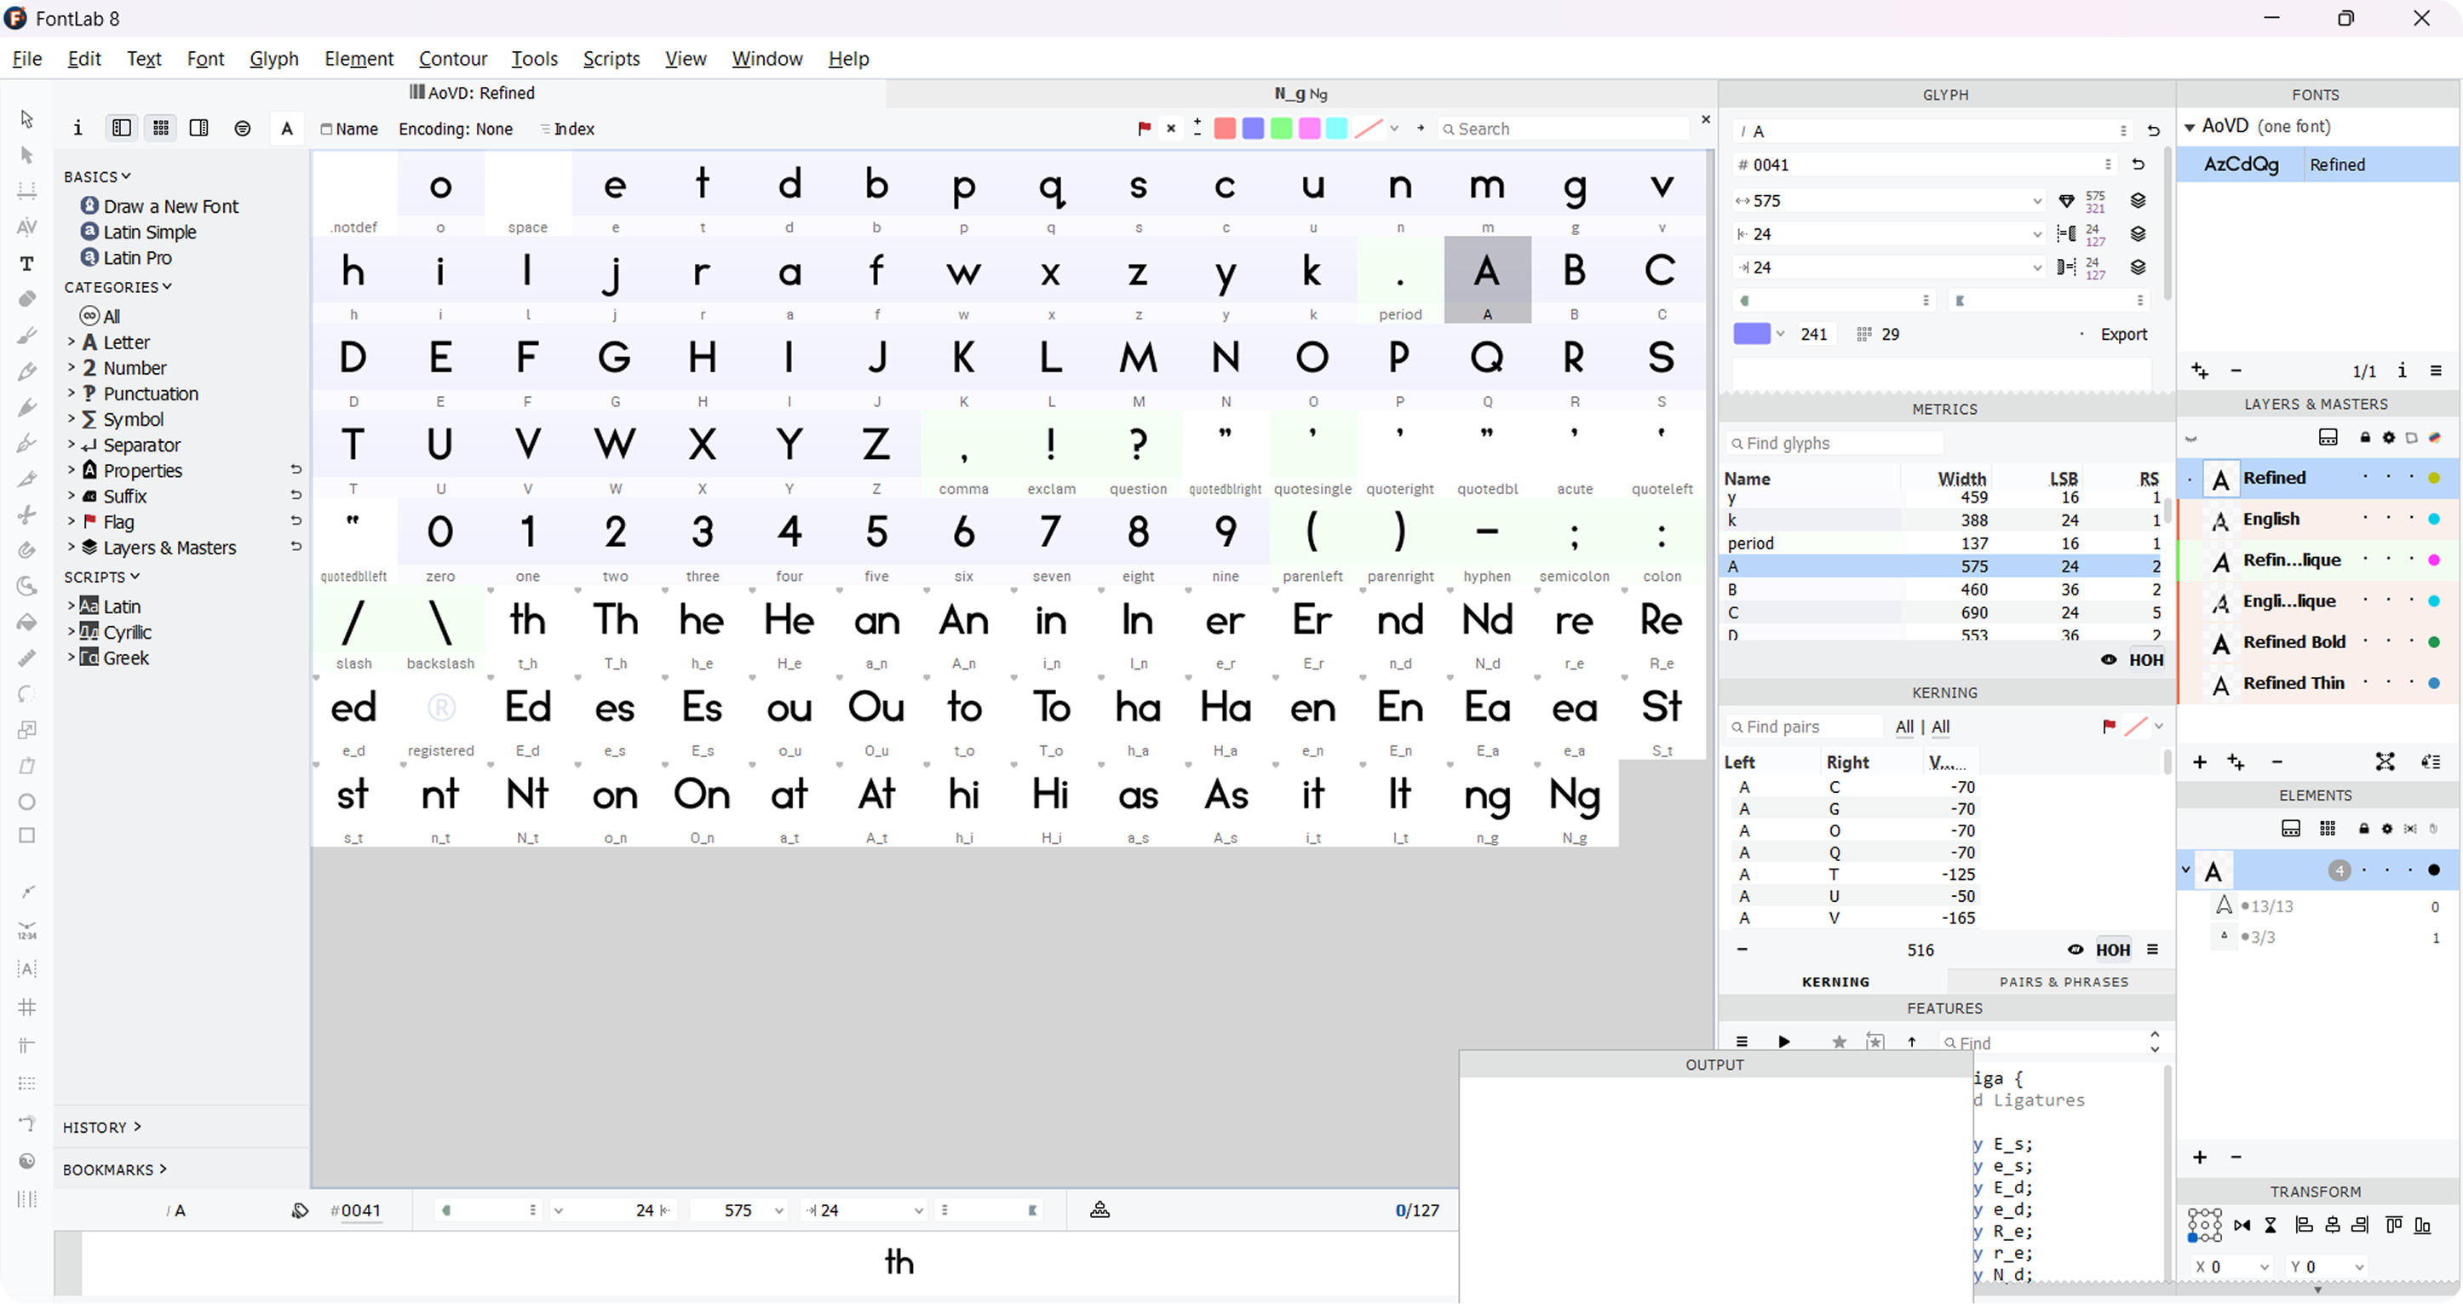Switch to the Pairs & Phrases tab
Image resolution: width=2463 pixels, height=1304 pixels.
[x=2064, y=981]
